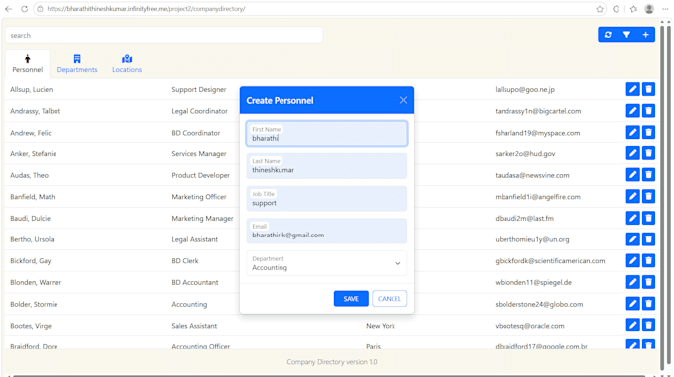The image size is (674, 377).
Task: Click the search box
Action: coord(164,35)
